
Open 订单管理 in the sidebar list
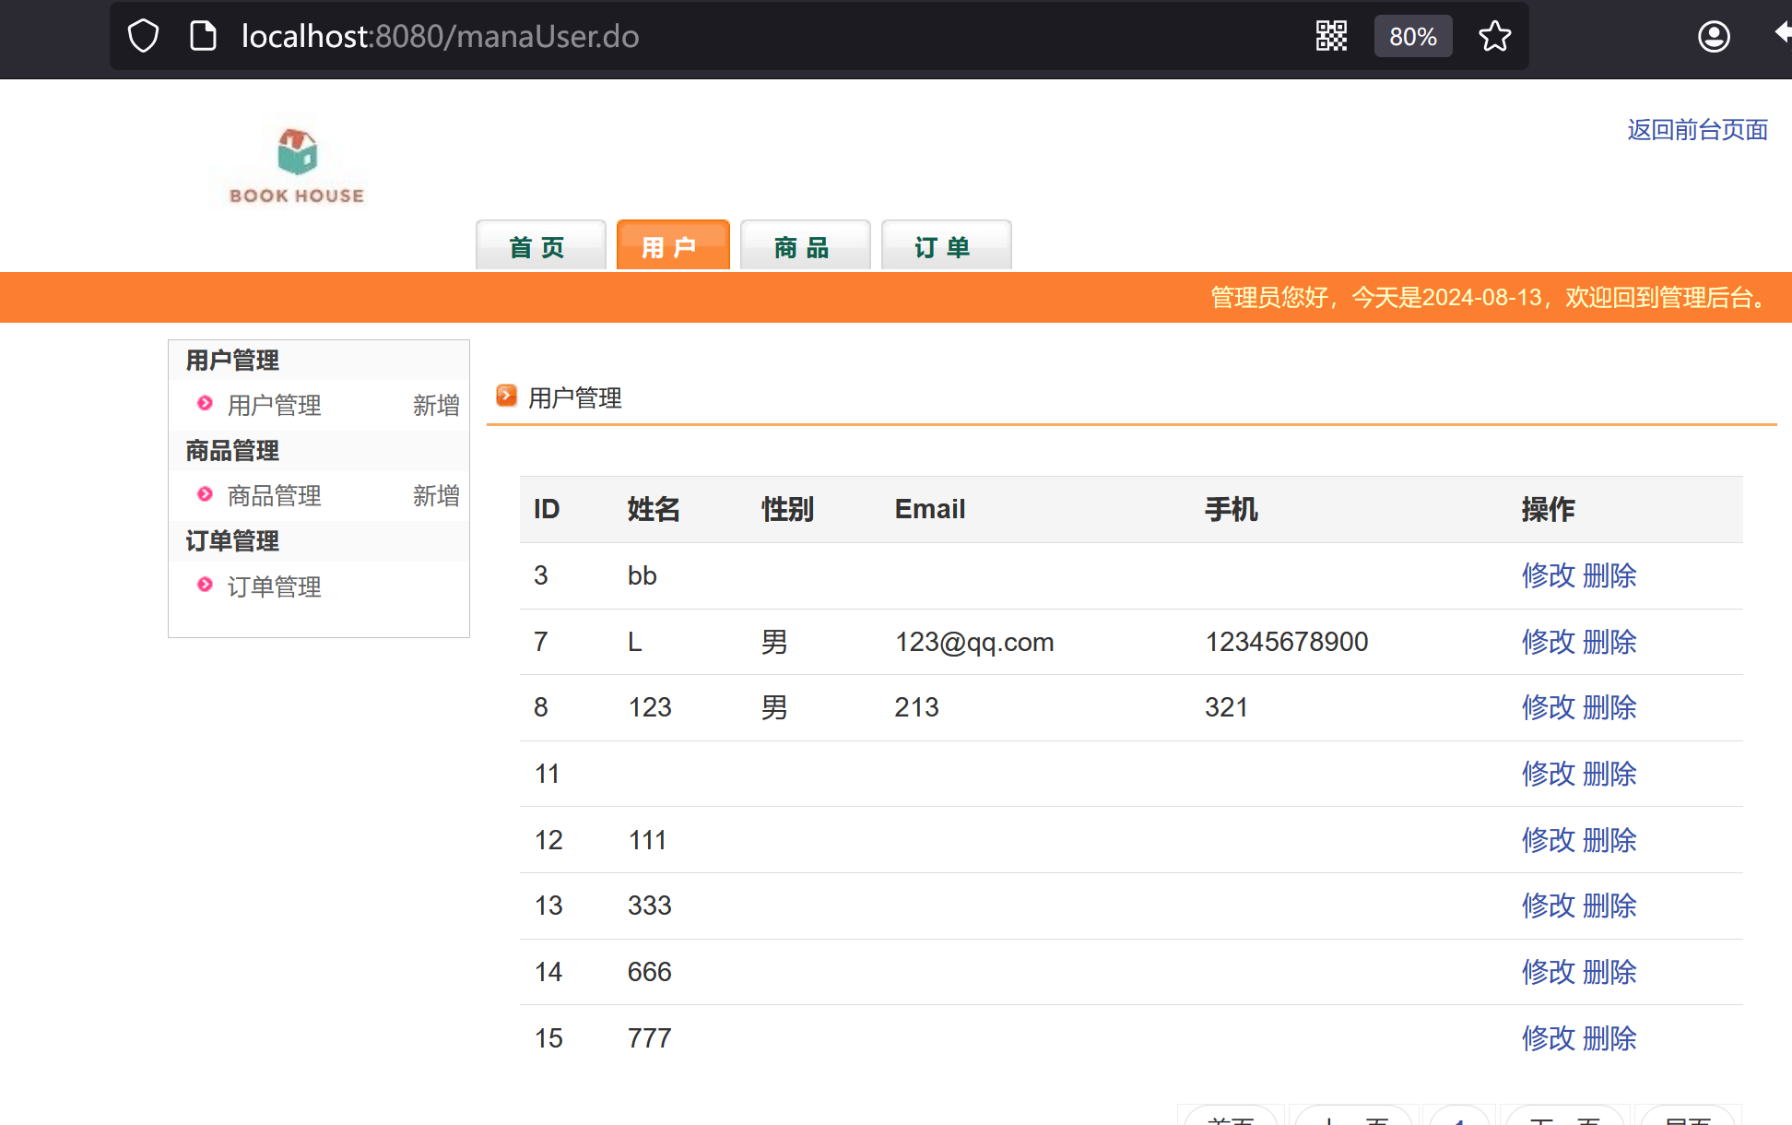click(x=274, y=587)
